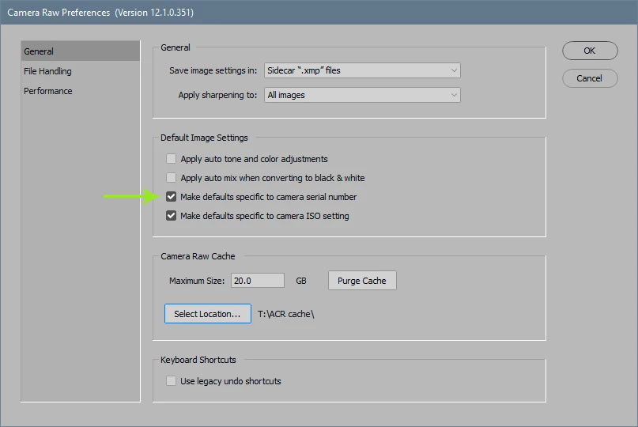Click the Save image settings in label
Viewport: 638px width, 427px height.
click(213, 70)
